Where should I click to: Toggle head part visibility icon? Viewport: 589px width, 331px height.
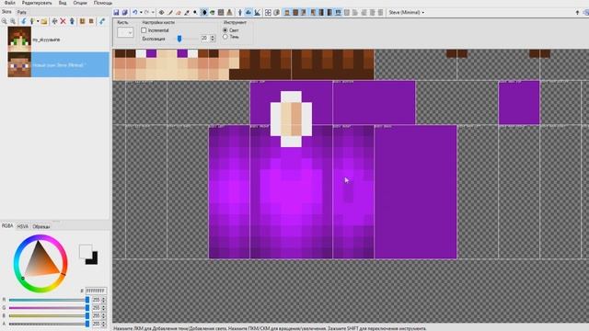[x=287, y=12]
